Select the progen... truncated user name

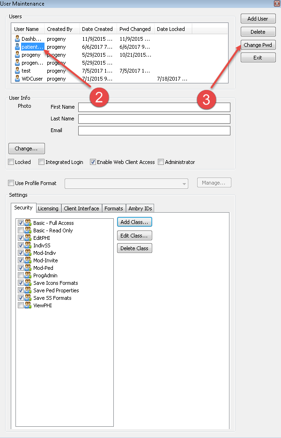click(x=32, y=63)
